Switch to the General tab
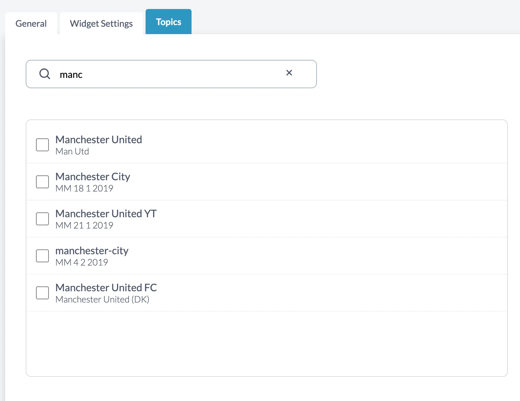Screen dimensions: 520x401 [31, 23]
